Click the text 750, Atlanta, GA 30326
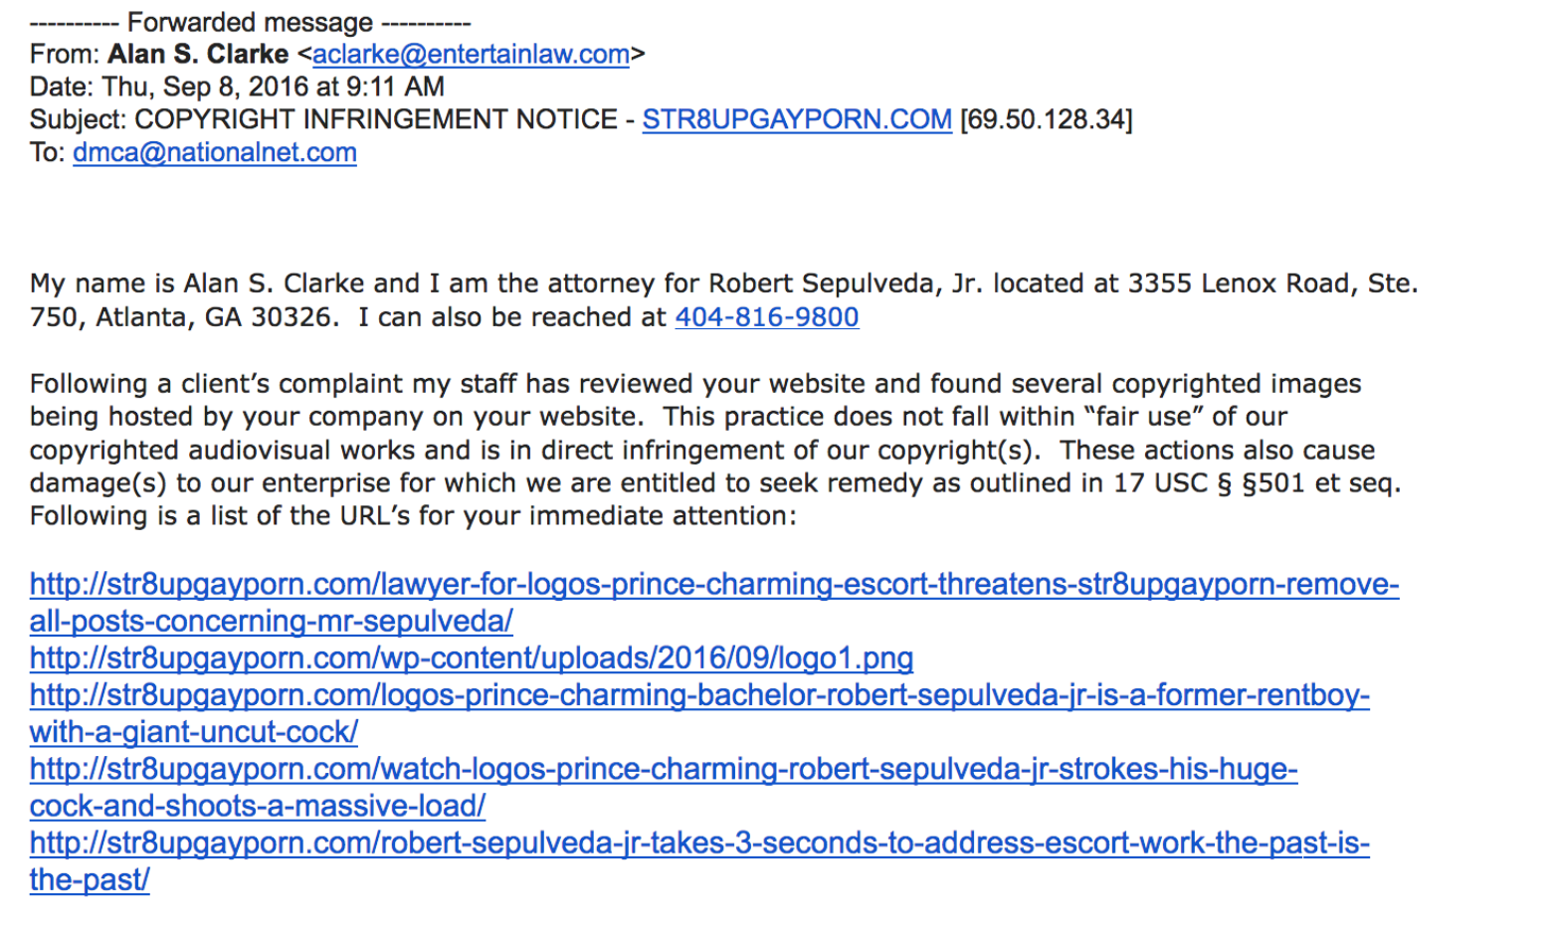The height and width of the screenshot is (933, 1556). 184,317
